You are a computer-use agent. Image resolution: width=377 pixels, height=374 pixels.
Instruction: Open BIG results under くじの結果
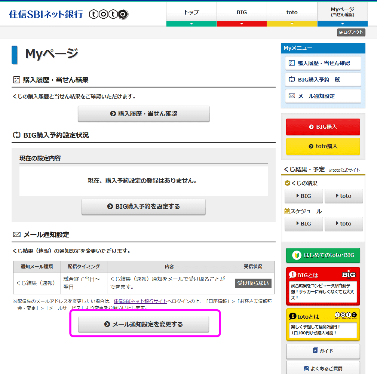click(304, 196)
